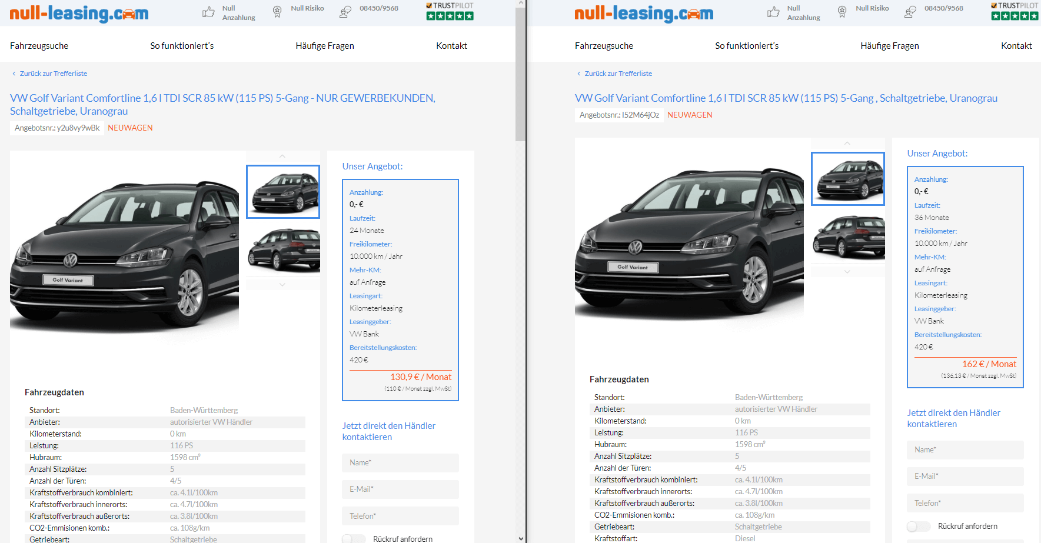The image size is (1041, 543).
Task: Select rear view car thumbnail in left window
Action: click(x=283, y=249)
